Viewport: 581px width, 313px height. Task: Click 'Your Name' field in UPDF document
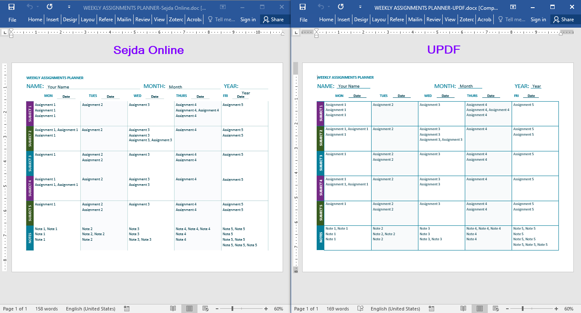click(x=349, y=86)
